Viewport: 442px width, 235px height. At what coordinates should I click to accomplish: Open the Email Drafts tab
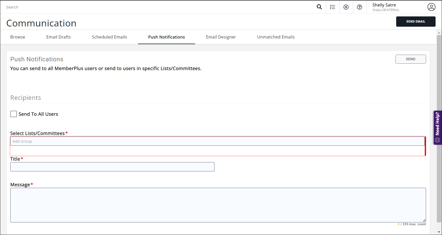(x=58, y=37)
